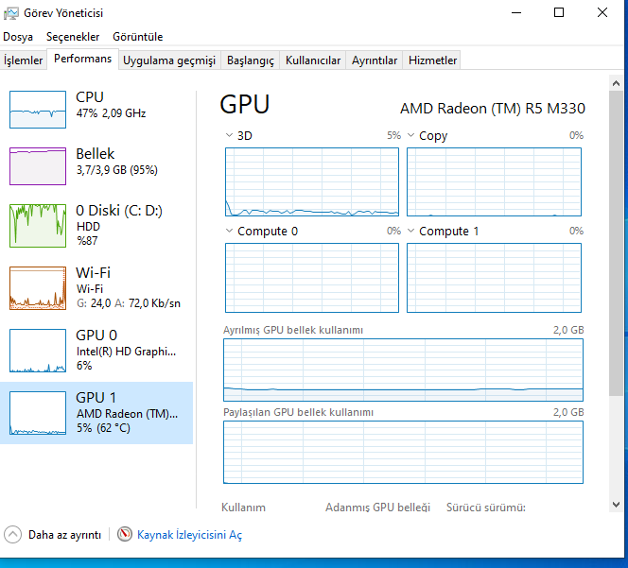The image size is (628, 568).
Task: Click the Bellek 3,7/3,9 GB (95%) text
Action: pos(116,162)
